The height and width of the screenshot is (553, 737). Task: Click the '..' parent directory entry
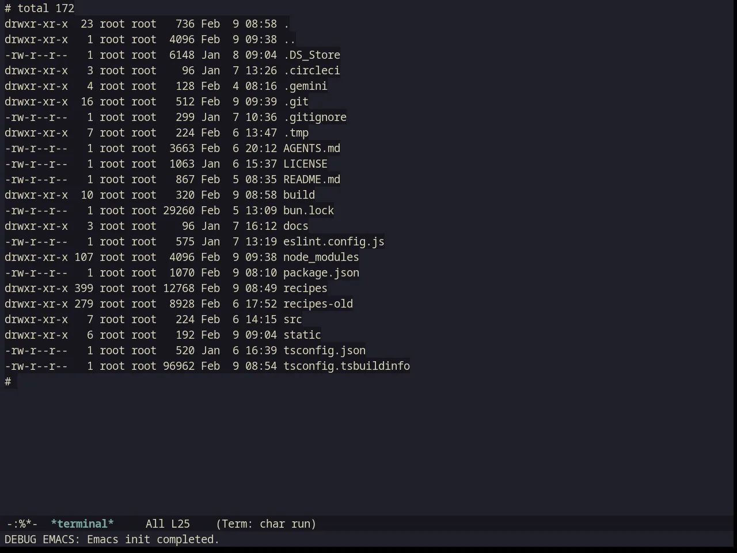pos(290,39)
